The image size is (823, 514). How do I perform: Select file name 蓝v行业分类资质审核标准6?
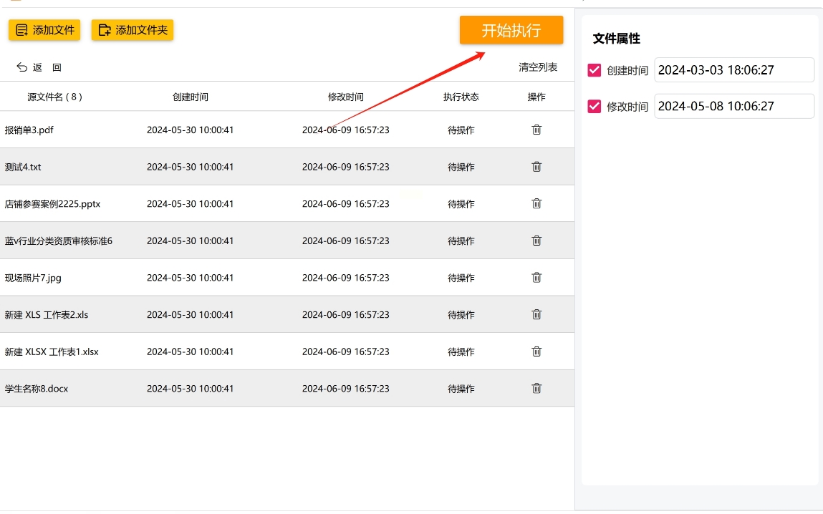pyautogui.click(x=59, y=241)
